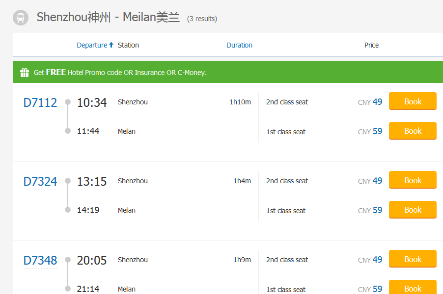The image size is (443, 294).
Task: Book D7324 2nd class seat
Action: click(x=413, y=180)
